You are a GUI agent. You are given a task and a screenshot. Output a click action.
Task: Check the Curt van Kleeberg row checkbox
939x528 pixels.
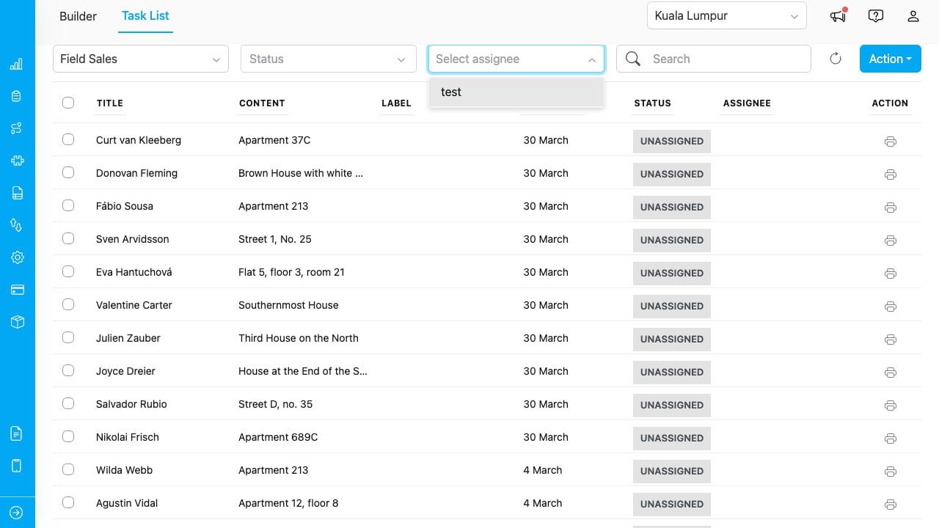[68, 139]
